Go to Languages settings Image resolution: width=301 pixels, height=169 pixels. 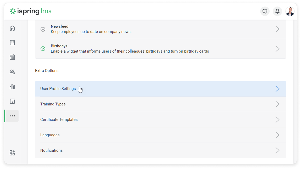[x=50, y=135]
